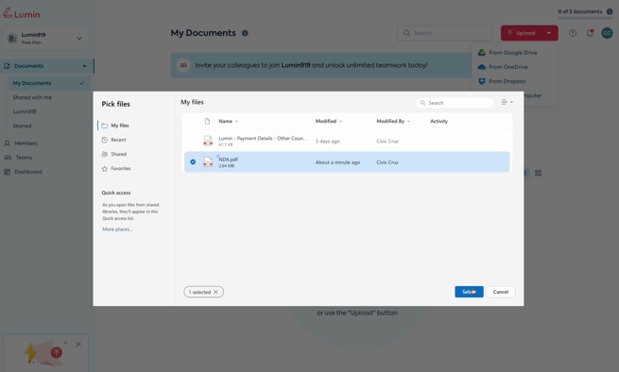Collapse the Documents section in sidebar
The width and height of the screenshot is (619, 372).
[84, 66]
